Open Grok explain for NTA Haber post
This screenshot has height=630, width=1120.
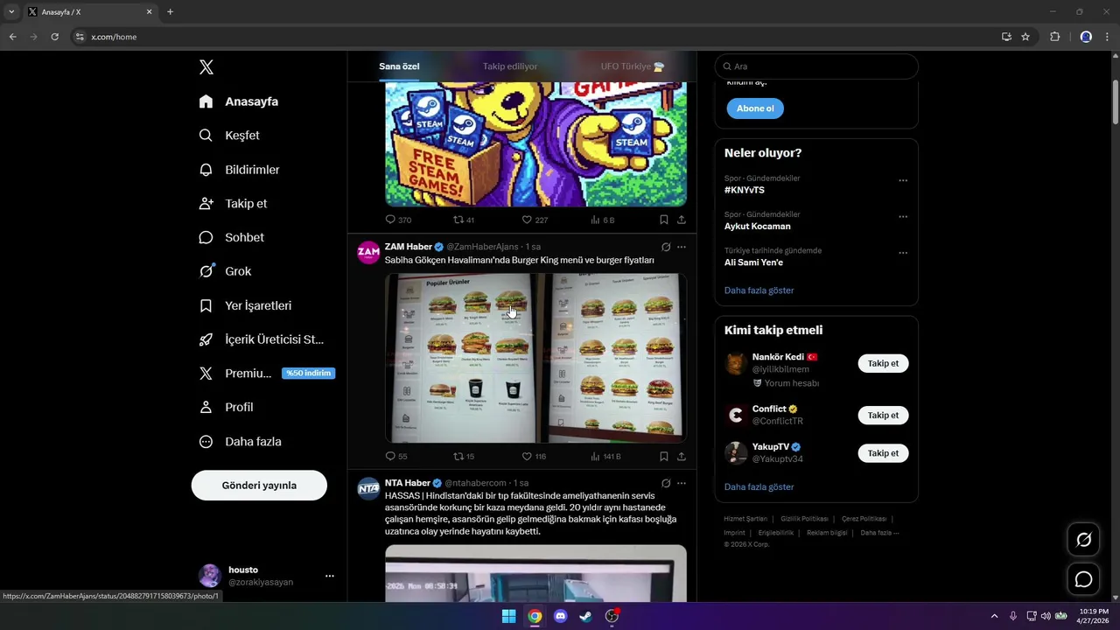666,483
